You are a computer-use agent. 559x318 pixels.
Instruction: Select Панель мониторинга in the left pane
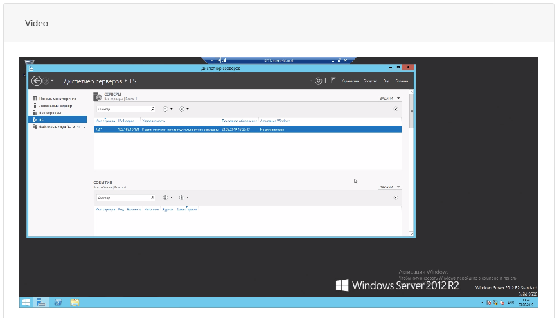[57, 99]
